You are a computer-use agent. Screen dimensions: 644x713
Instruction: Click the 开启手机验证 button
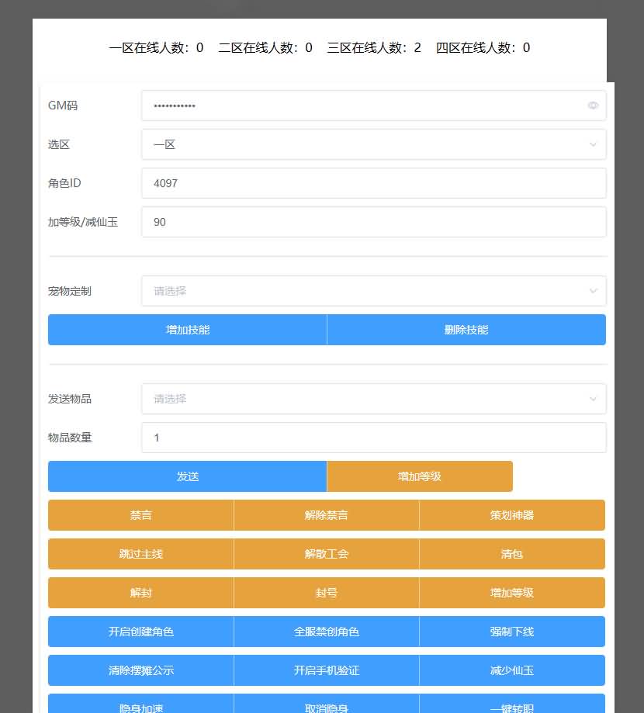point(327,670)
